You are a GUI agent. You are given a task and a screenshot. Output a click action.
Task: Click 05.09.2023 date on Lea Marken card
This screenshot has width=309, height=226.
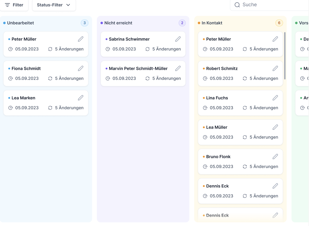tap(27, 108)
